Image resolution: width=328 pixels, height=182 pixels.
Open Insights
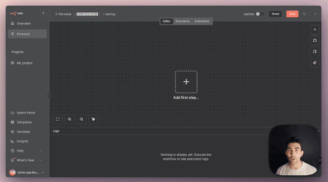pos(27,141)
